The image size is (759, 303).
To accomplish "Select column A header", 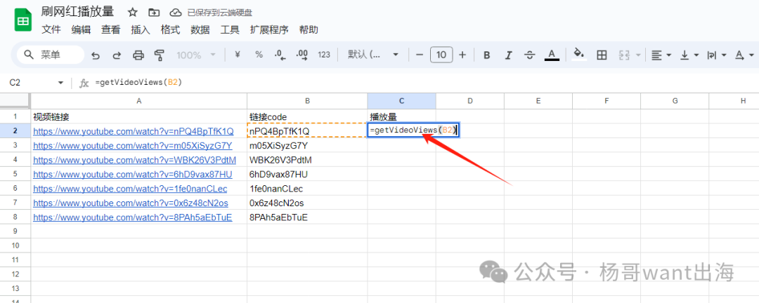I will tap(139, 100).
